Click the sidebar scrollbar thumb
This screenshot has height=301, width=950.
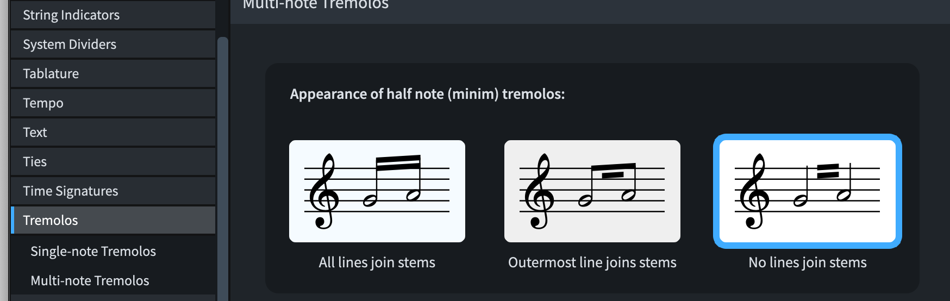pyautogui.click(x=222, y=163)
